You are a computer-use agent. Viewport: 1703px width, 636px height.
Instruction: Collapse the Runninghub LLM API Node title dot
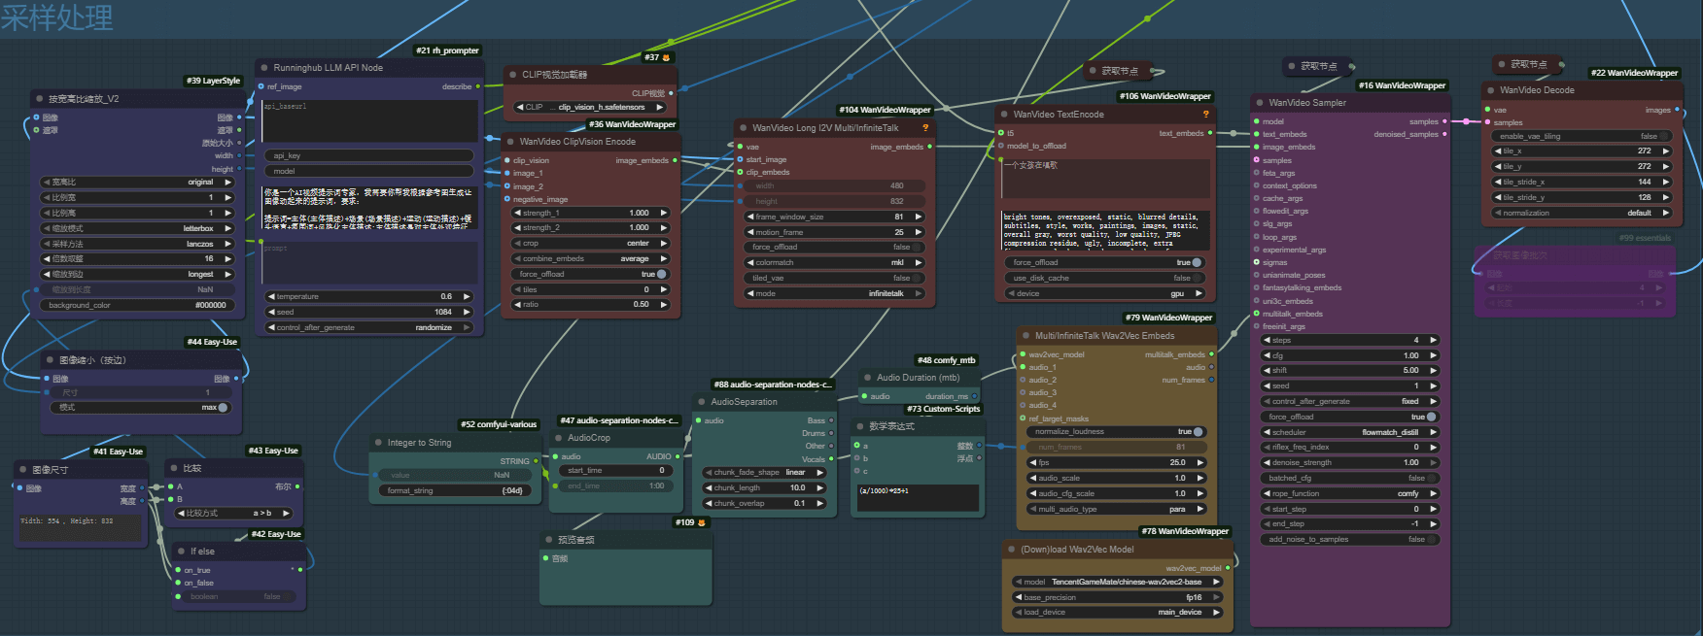[263, 68]
